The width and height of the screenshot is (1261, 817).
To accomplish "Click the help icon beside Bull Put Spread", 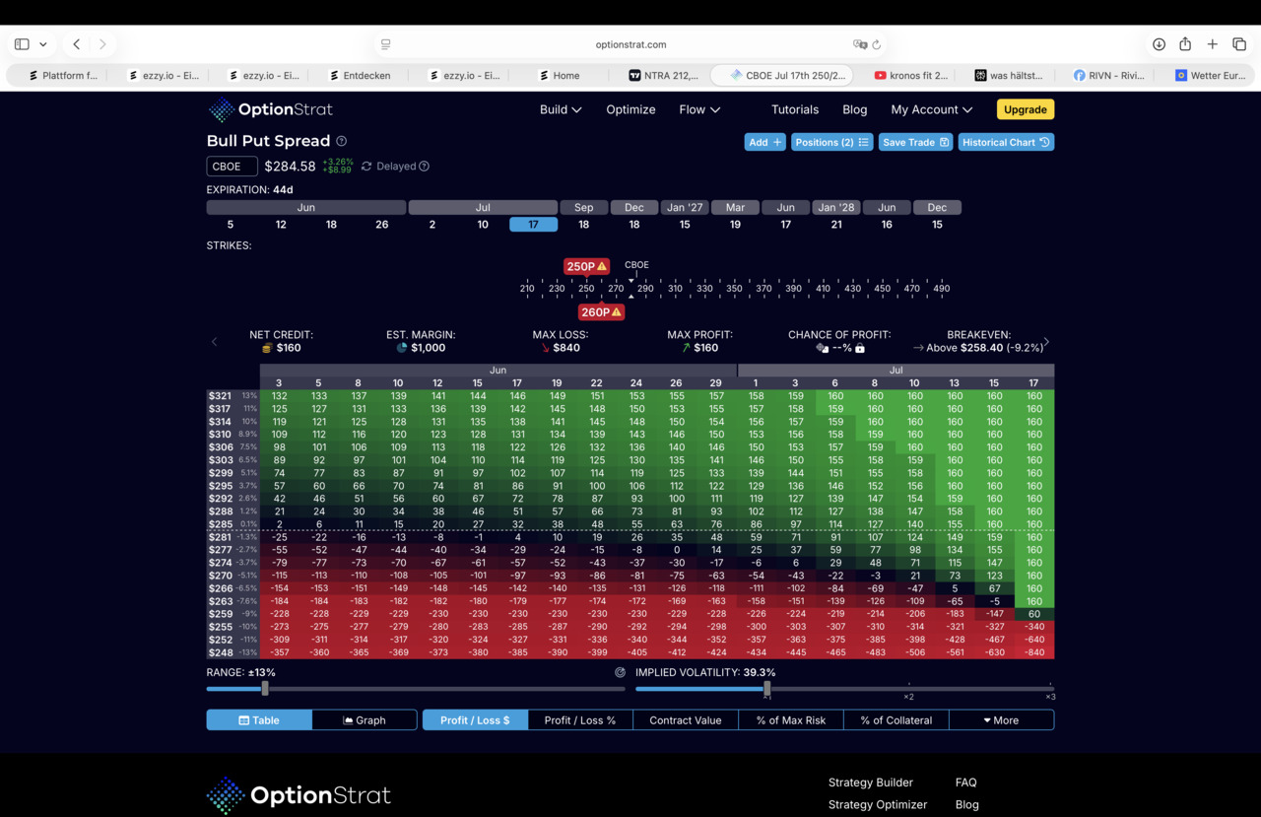I will tap(342, 141).
